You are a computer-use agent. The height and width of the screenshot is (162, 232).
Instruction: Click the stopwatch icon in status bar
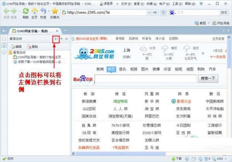click(x=200, y=159)
